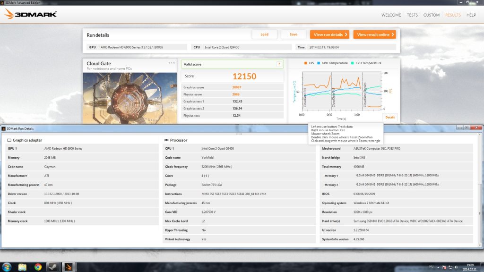Open Steam from the taskbar
The height and width of the screenshot is (272, 484).
point(53,267)
